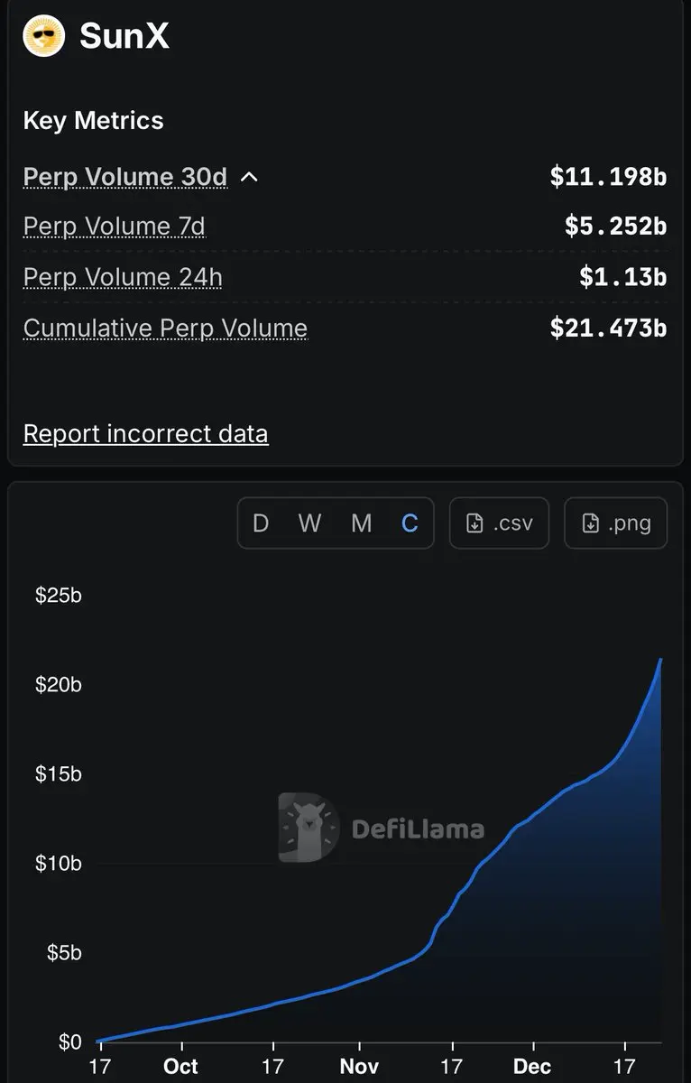Download chart data as .csv
691x1083 pixels.
coord(499,523)
